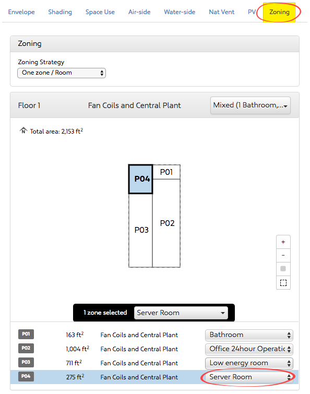Go to the Nat Vent tab
Viewport: 310px width, 394px height.
(222, 12)
